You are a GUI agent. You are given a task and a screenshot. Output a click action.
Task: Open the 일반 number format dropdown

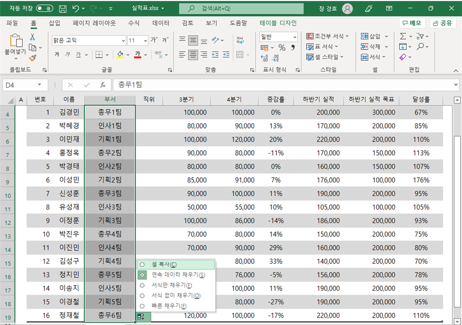295,37
